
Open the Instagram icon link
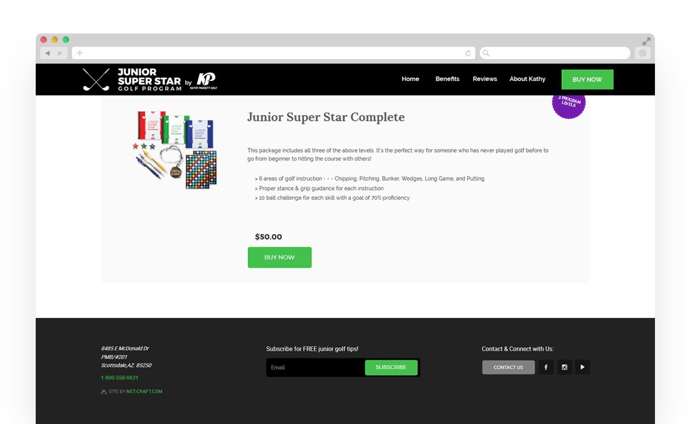tap(564, 367)
